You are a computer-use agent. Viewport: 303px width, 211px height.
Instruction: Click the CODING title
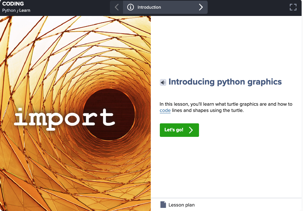coord(13,4)
